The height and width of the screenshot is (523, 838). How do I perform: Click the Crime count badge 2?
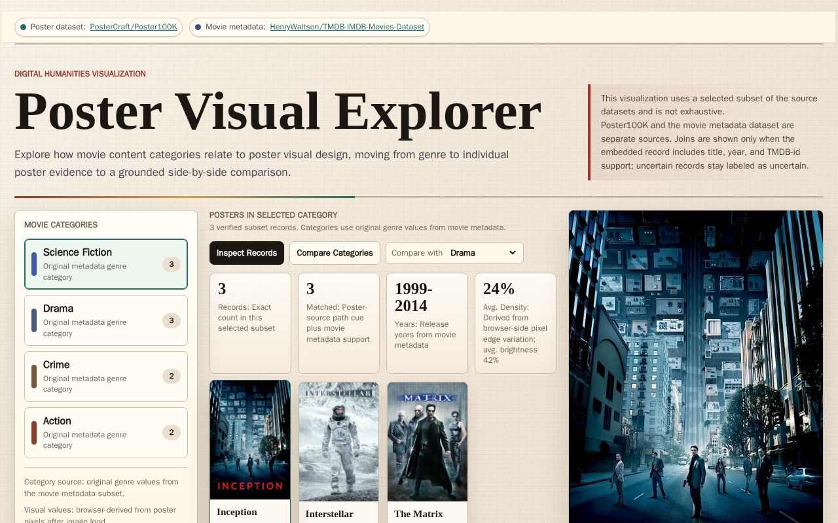(x=172, y=377)
